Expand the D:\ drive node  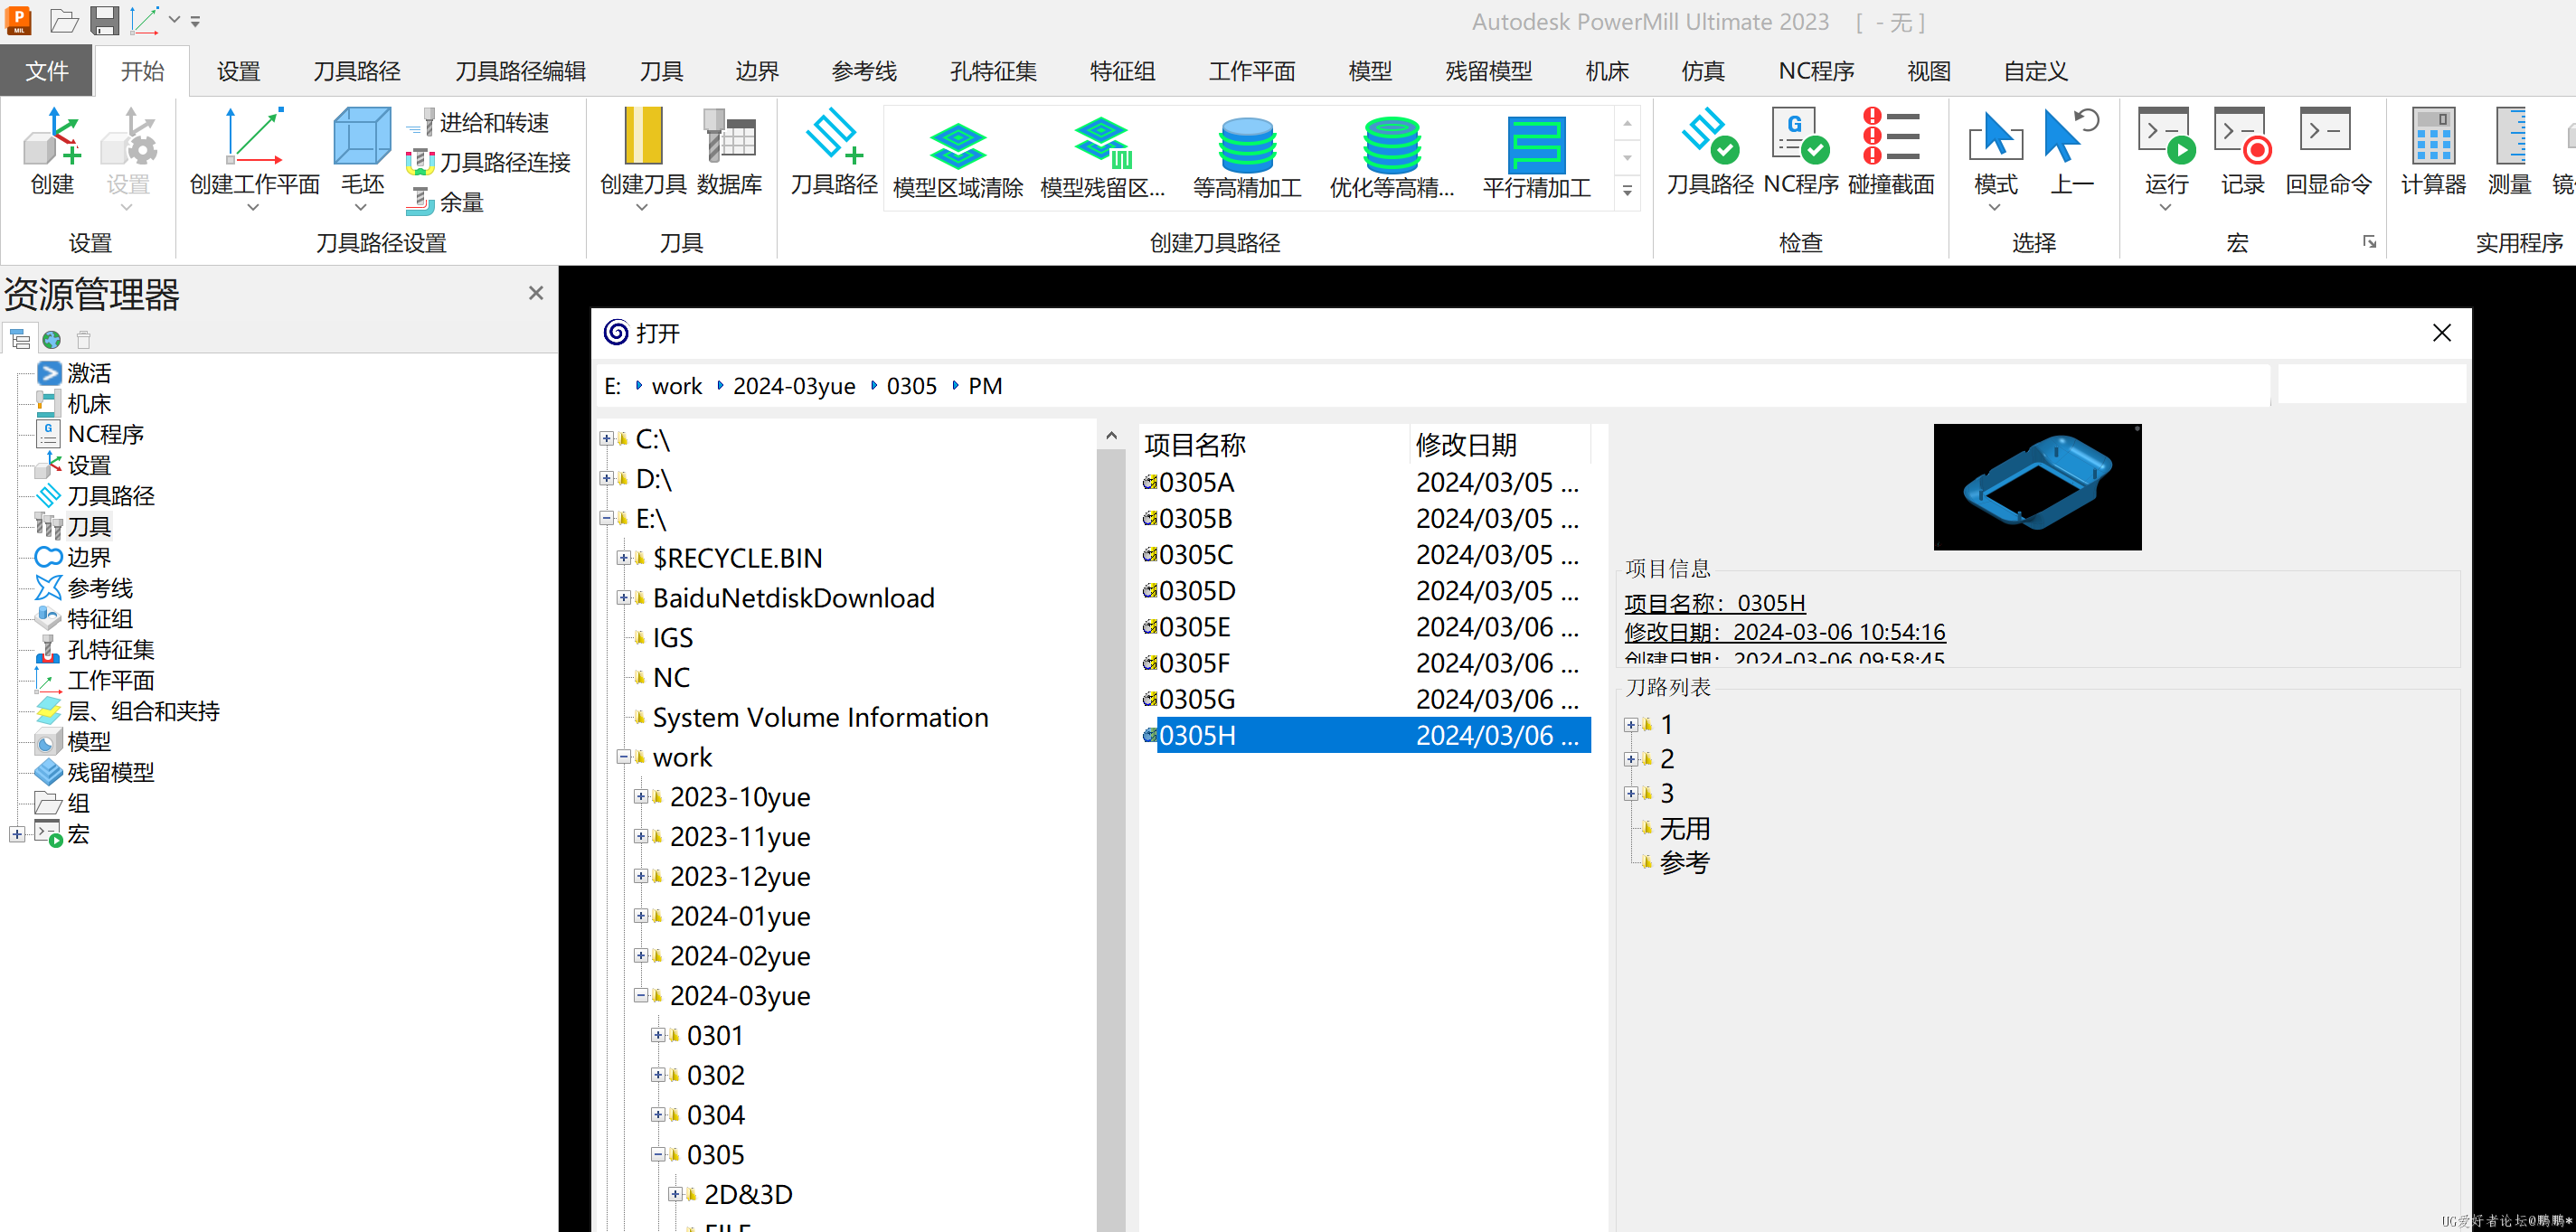click(x=607, y=478)
